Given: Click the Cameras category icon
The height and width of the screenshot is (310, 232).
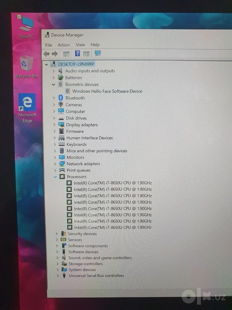Looking at the screenshot, I should [61, 105].
